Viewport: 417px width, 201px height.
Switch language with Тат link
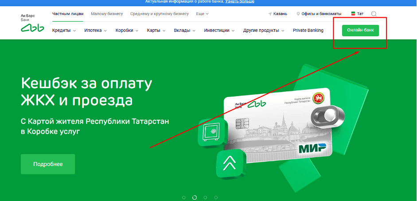point(360,14)
